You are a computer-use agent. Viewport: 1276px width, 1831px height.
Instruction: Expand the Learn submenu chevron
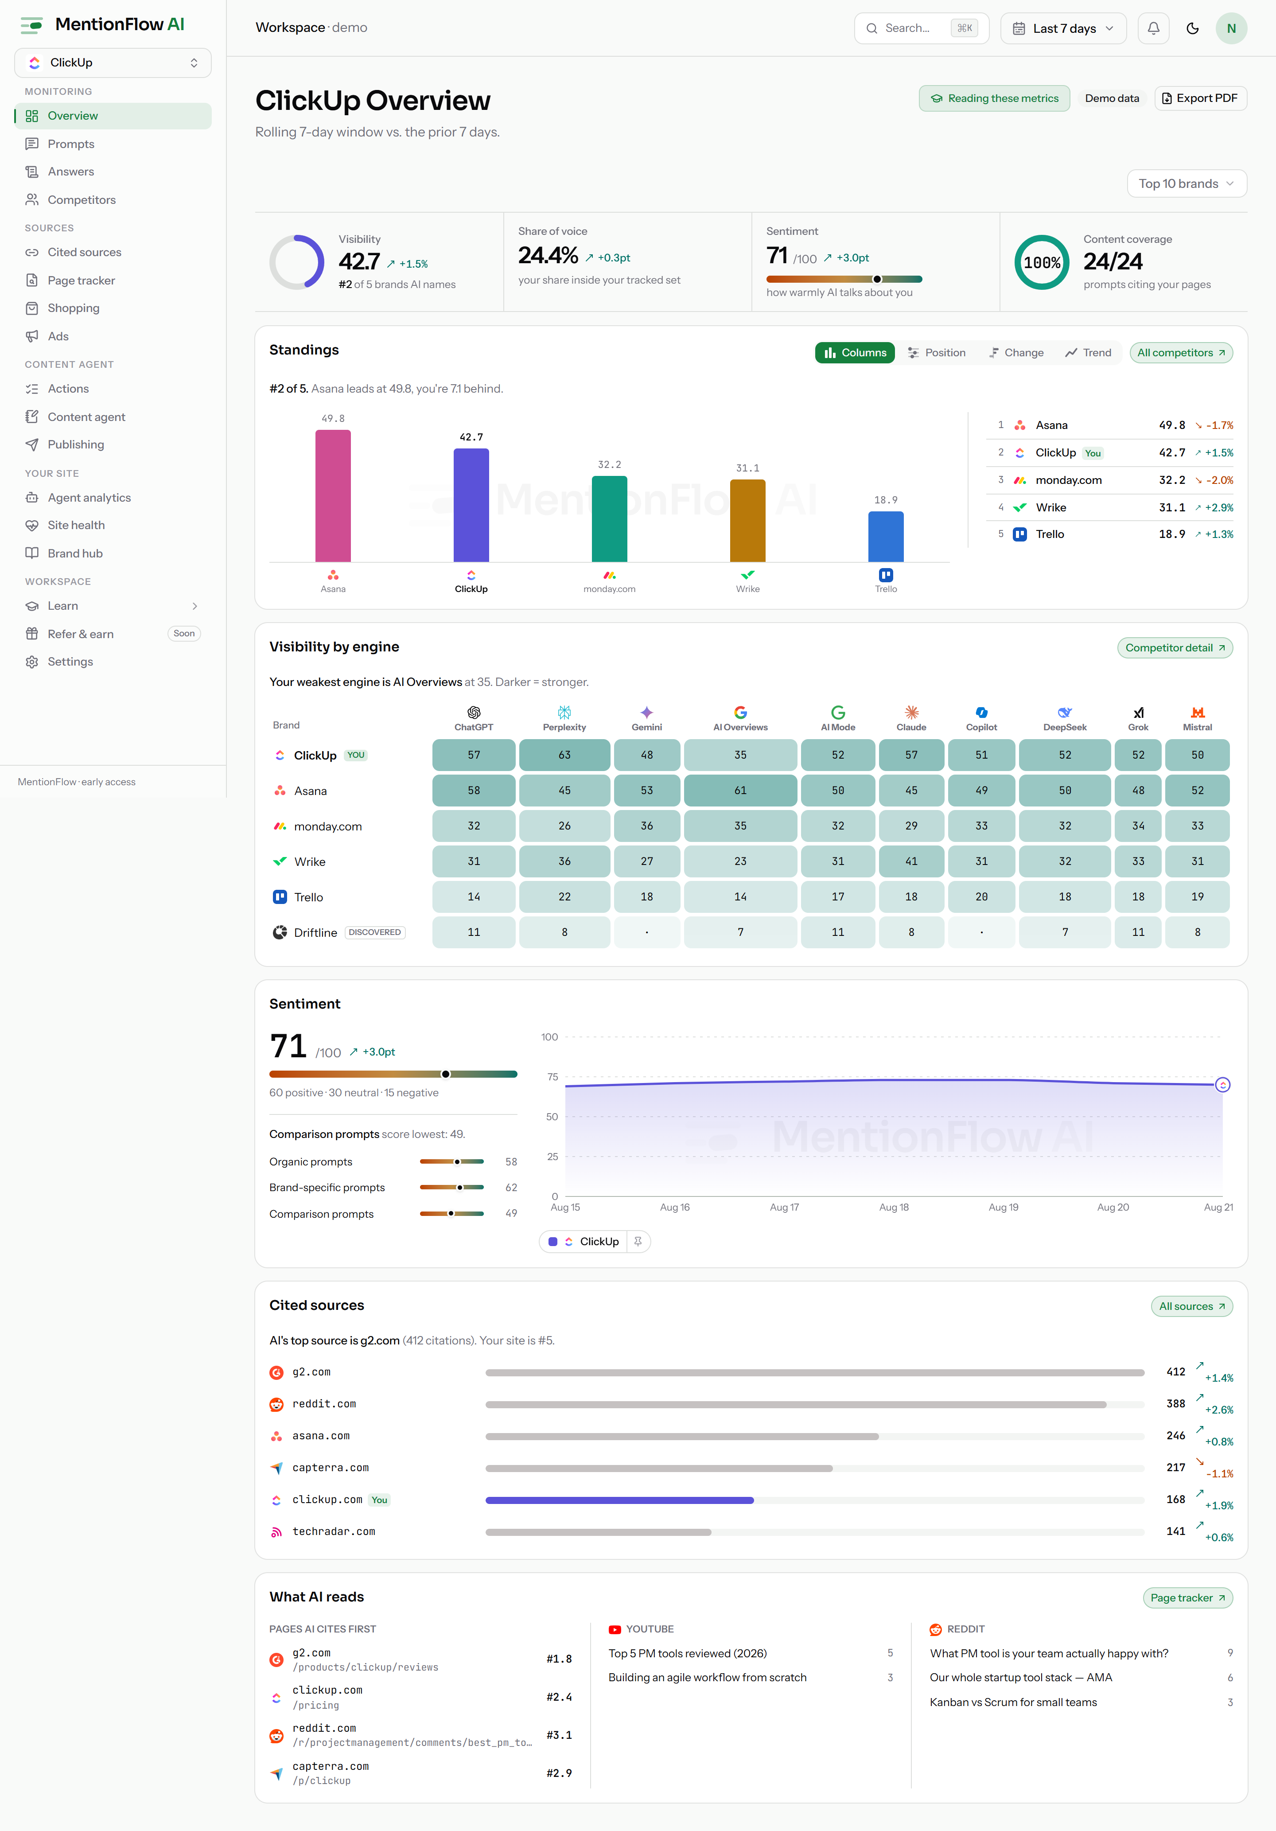point(195,606)
